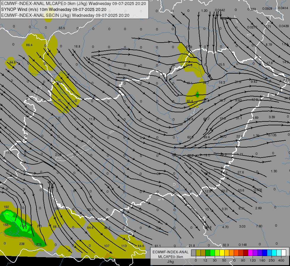290x266 pixels.
Task: Click the ECMWF-INDEX-ANAL MLCAPE0-3km title line
Action: point(73,4)
